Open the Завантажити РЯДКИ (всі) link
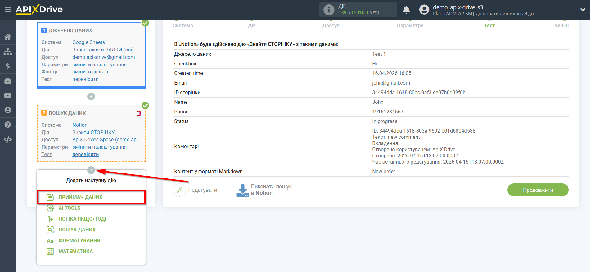This screenshot has width=590, height=272. coord(103,50)
